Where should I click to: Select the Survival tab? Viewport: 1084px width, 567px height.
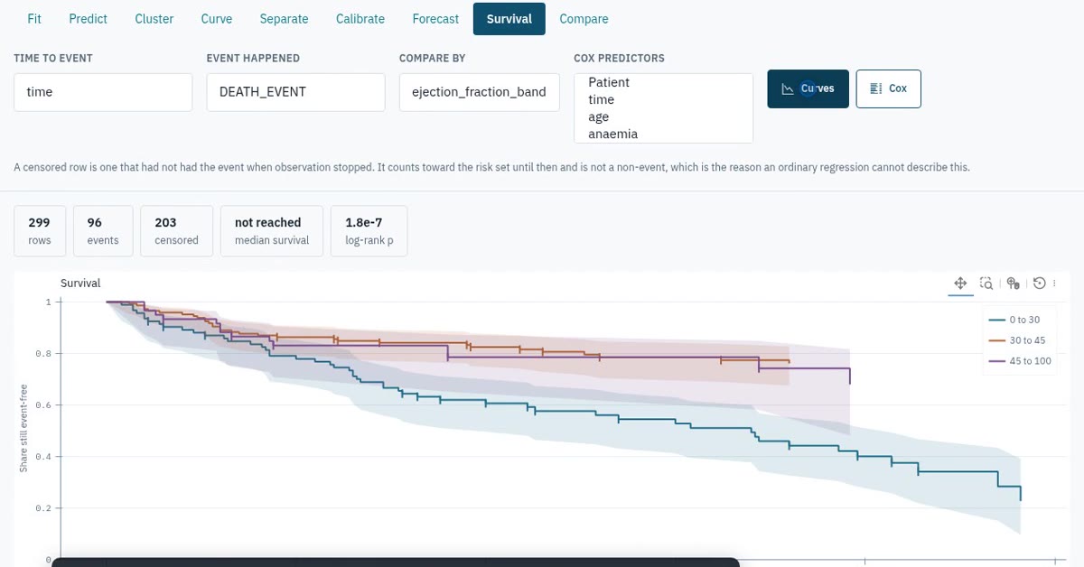tap(509, 18)
